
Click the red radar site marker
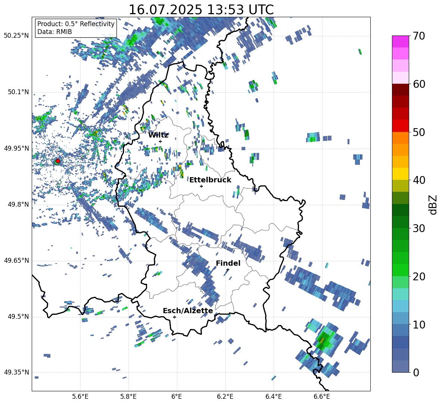tap(58, 161)
